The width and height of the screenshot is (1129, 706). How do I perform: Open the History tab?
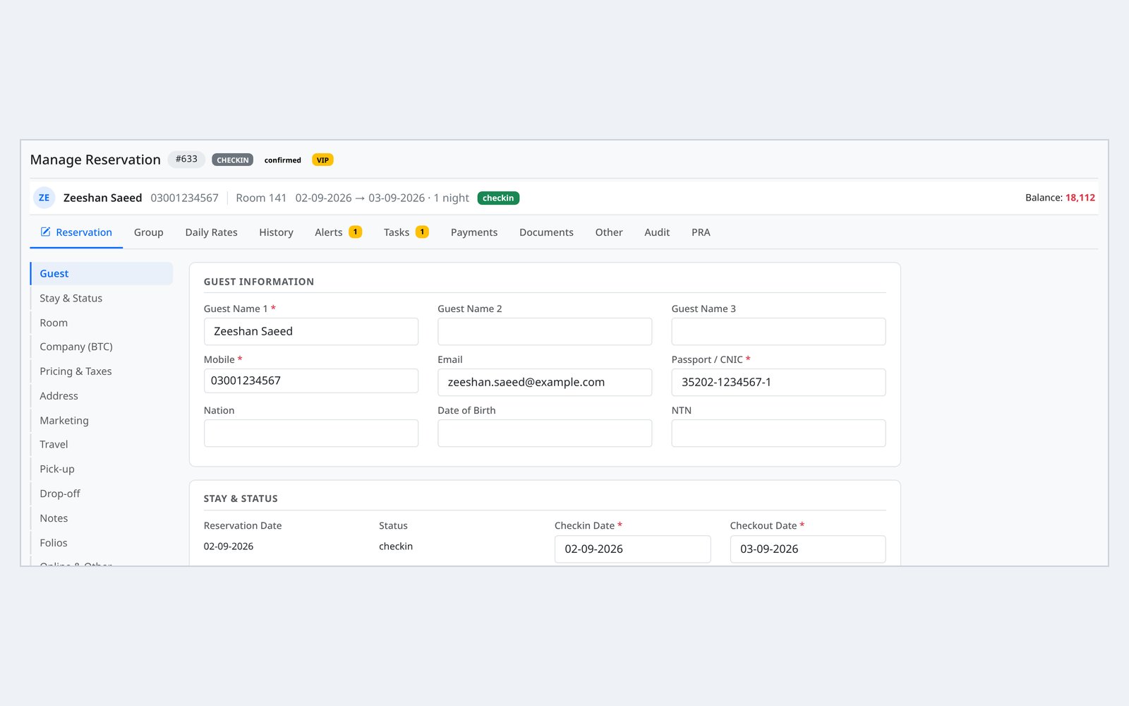coord(276,232)
